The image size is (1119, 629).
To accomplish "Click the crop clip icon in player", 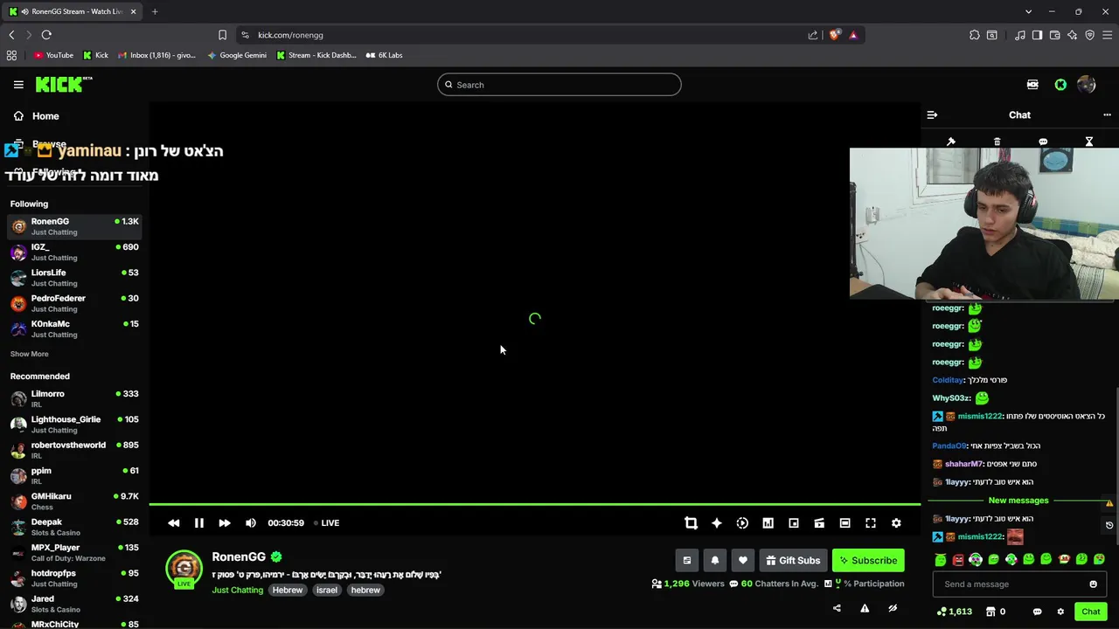I will [x=691, y=522].
